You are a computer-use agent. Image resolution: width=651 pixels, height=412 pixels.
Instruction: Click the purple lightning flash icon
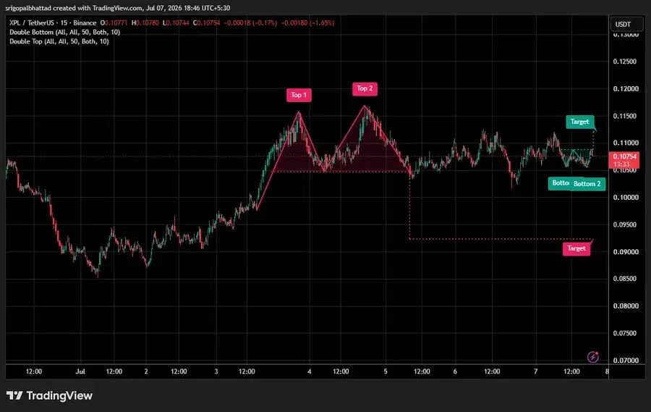pos(593,356)
